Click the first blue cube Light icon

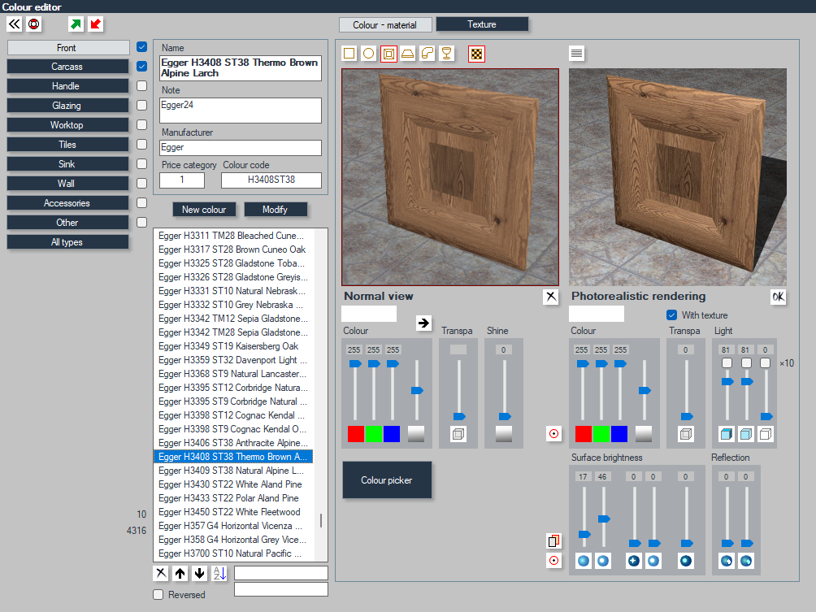click(x=727, y=434)
